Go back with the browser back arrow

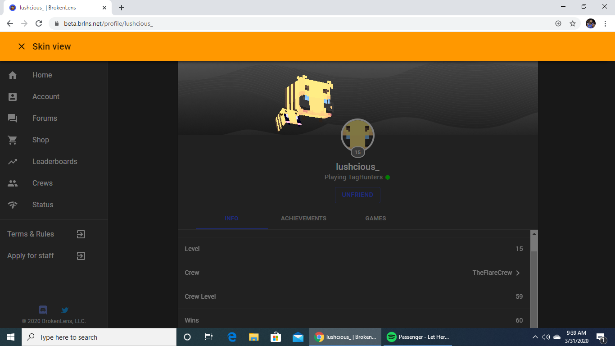(10, 23)
